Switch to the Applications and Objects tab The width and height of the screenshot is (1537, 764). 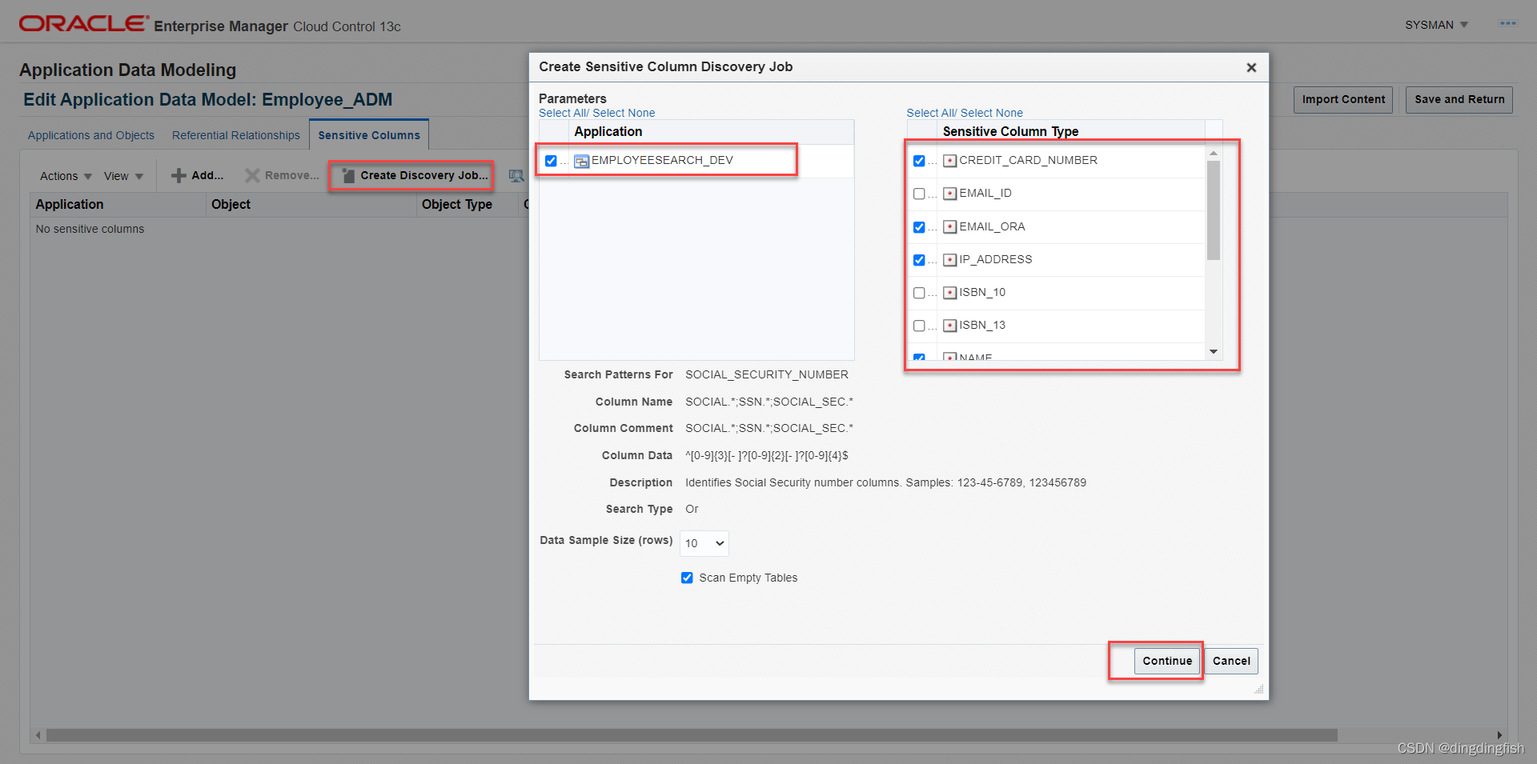click(91, 135)
